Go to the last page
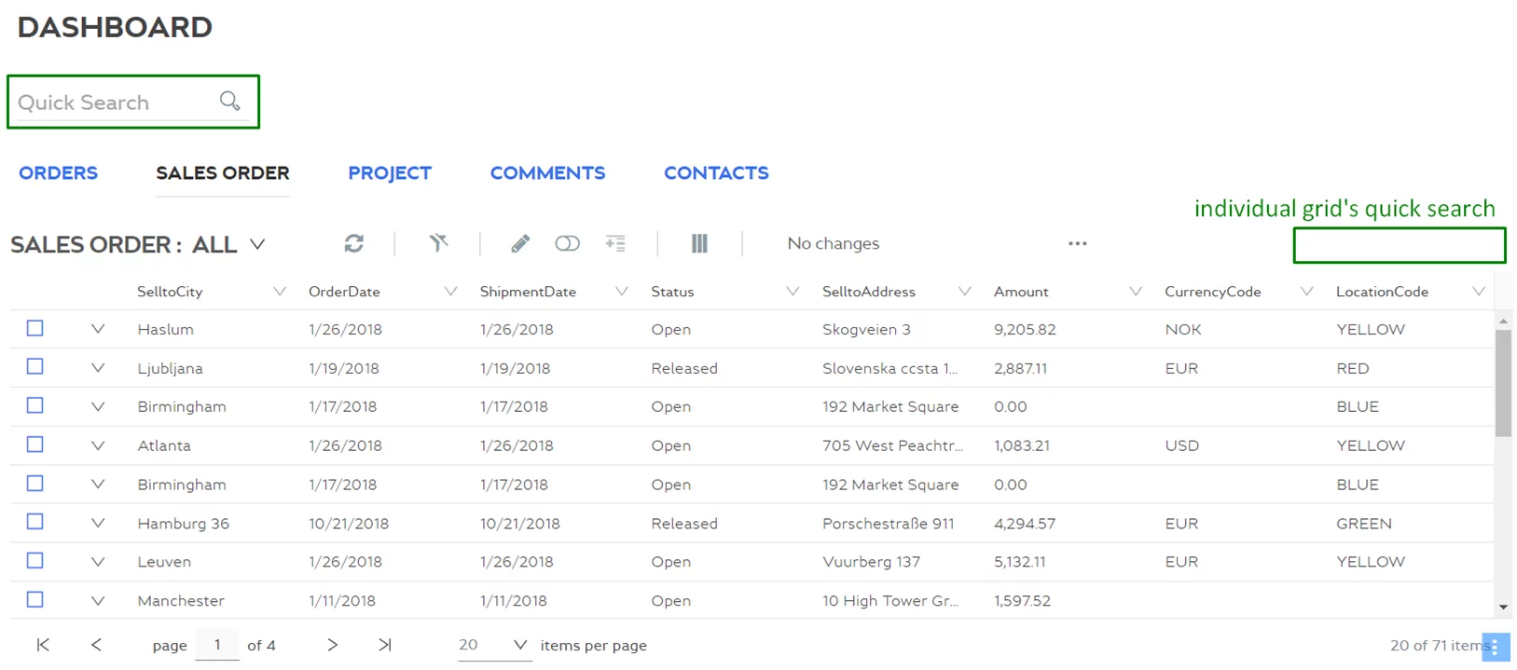This screenshot has width=1517, height=670. point(385,645)
